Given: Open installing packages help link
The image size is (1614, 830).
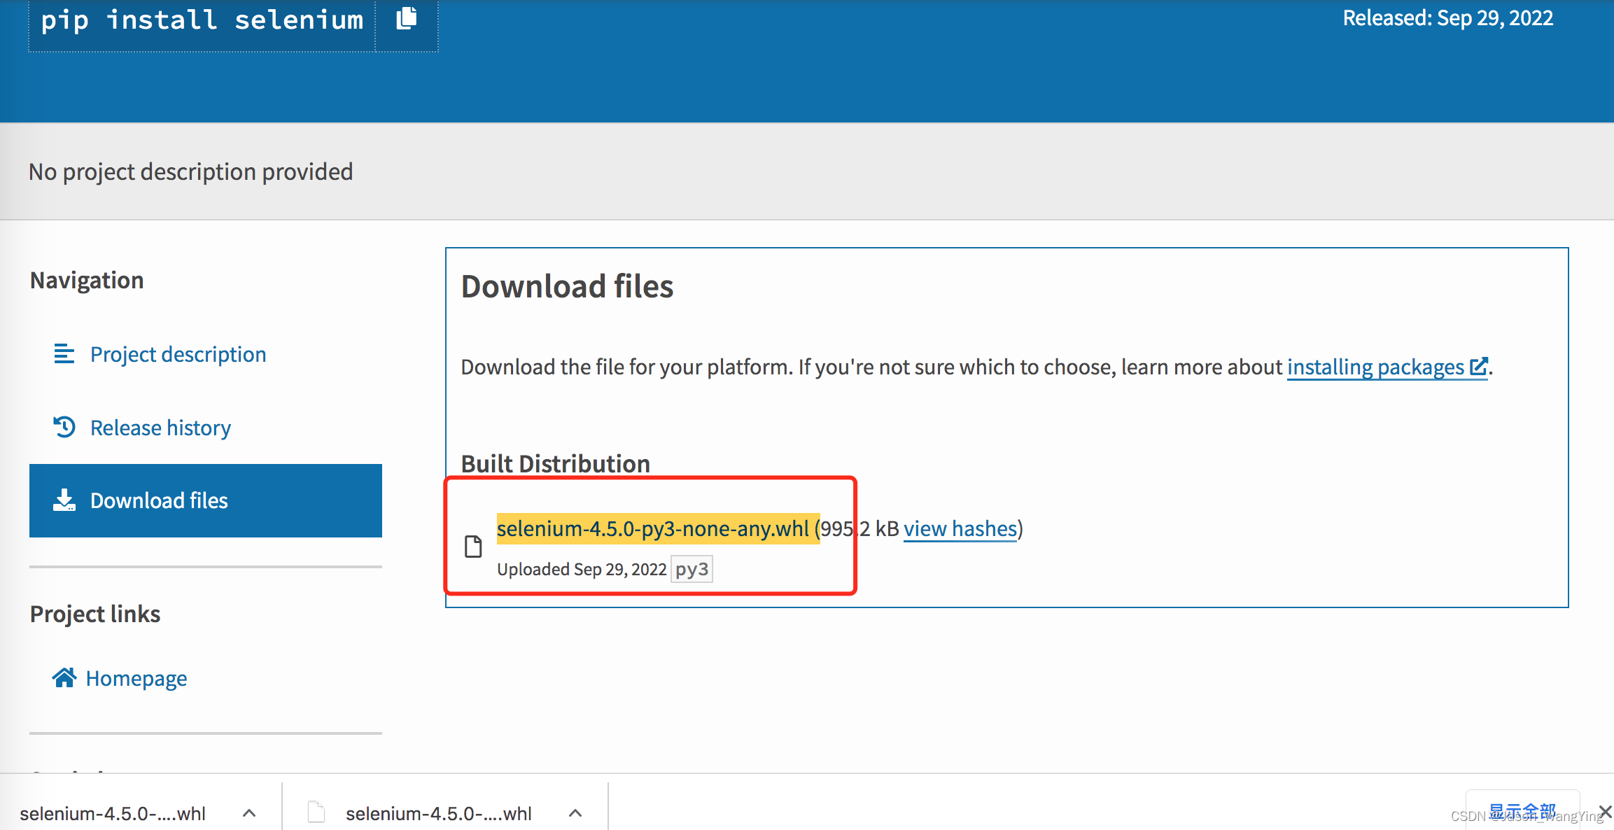Looking at the screenshot, I should pos(1375,367).
